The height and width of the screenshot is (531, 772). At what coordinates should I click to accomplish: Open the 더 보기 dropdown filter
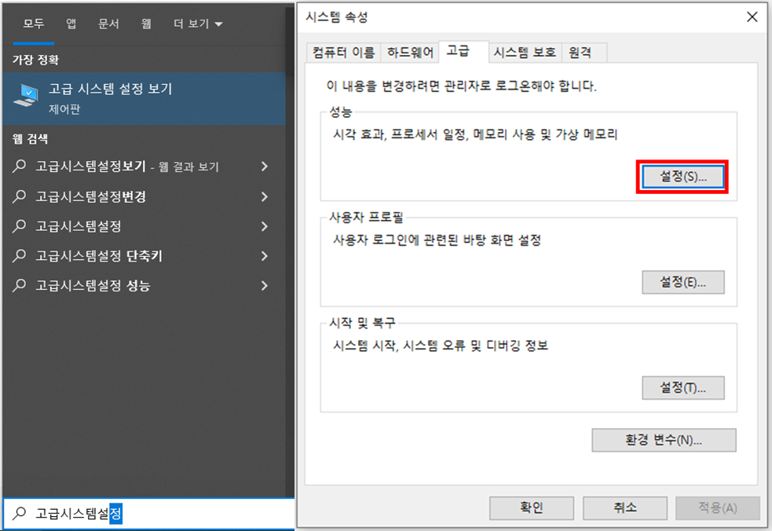click(198, 24)
